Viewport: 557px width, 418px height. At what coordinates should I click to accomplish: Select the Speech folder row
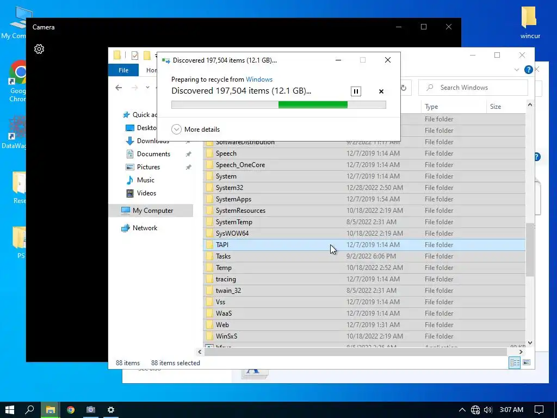(364, 153)
